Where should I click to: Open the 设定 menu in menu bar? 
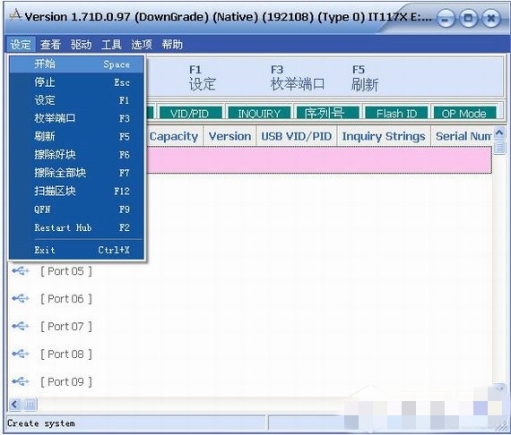point(21,44)
